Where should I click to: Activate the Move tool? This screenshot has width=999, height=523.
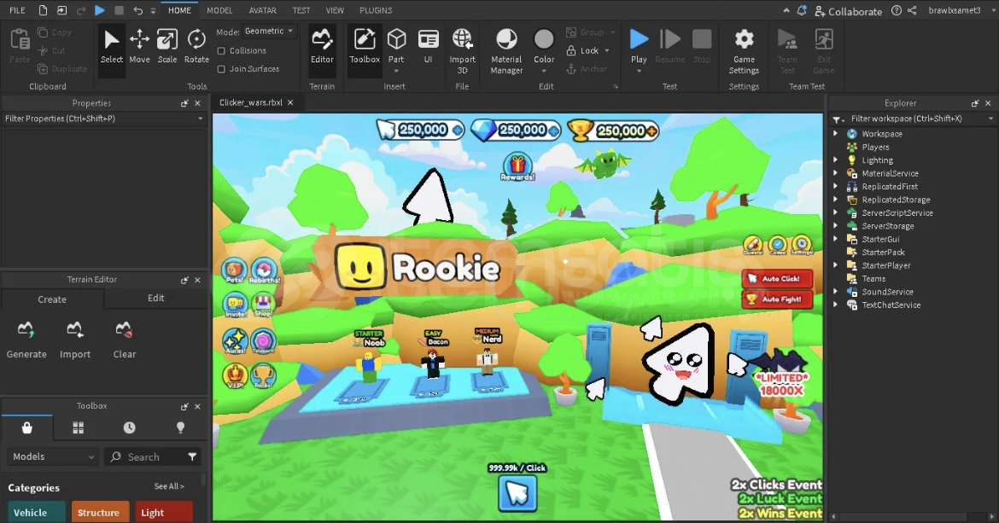(x=139, y=46)
